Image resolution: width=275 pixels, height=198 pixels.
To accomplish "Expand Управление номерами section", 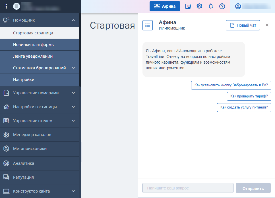I will (73, 93).
